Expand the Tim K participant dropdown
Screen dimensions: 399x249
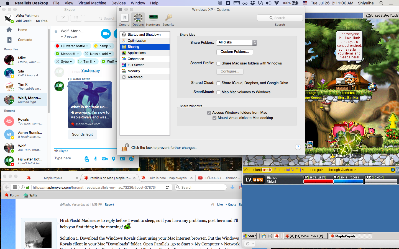click(x=94, y=62)
